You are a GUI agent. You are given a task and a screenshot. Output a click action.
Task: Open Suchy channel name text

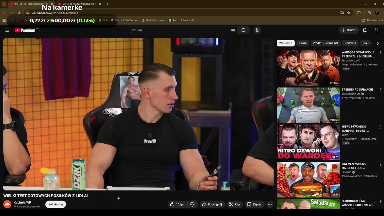pos(345,135)
